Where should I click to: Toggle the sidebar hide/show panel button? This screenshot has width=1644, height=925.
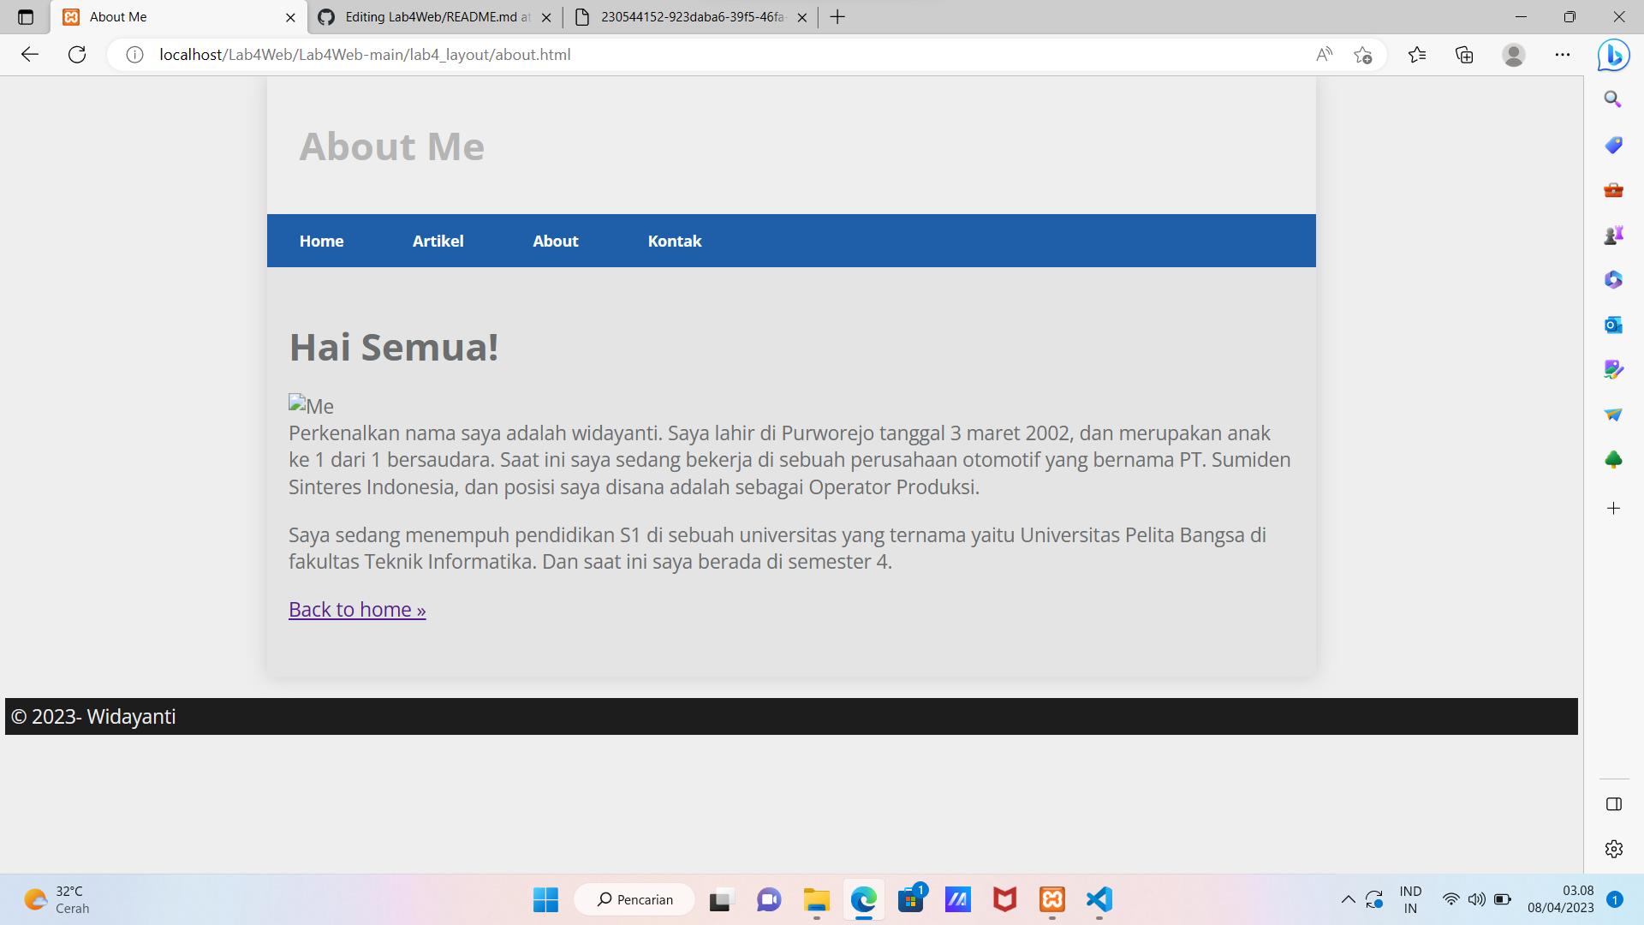click(1613, 804)
